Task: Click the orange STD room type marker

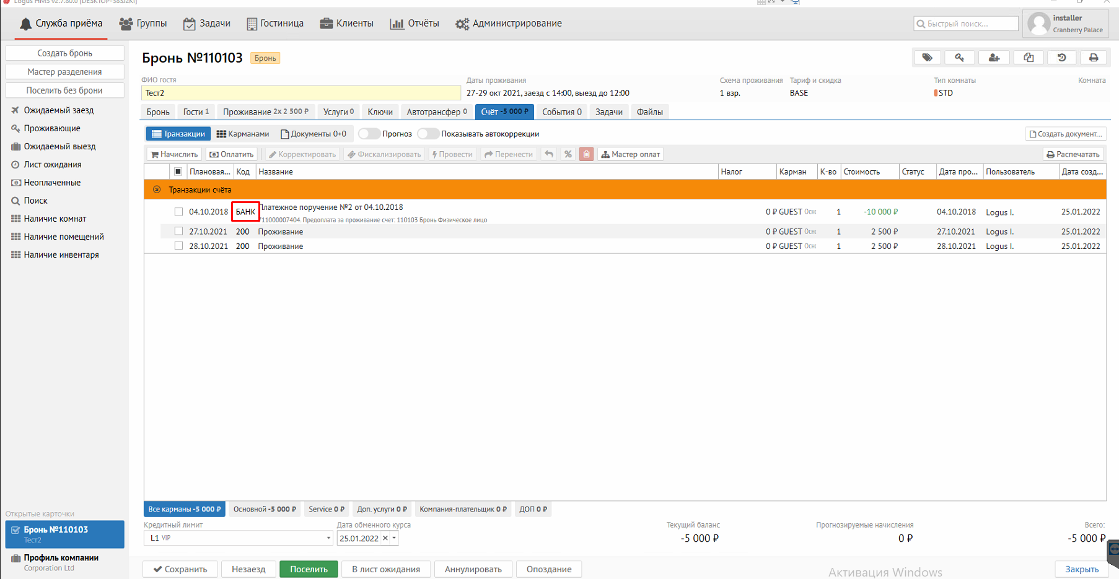Action: [x=936, y=93]
